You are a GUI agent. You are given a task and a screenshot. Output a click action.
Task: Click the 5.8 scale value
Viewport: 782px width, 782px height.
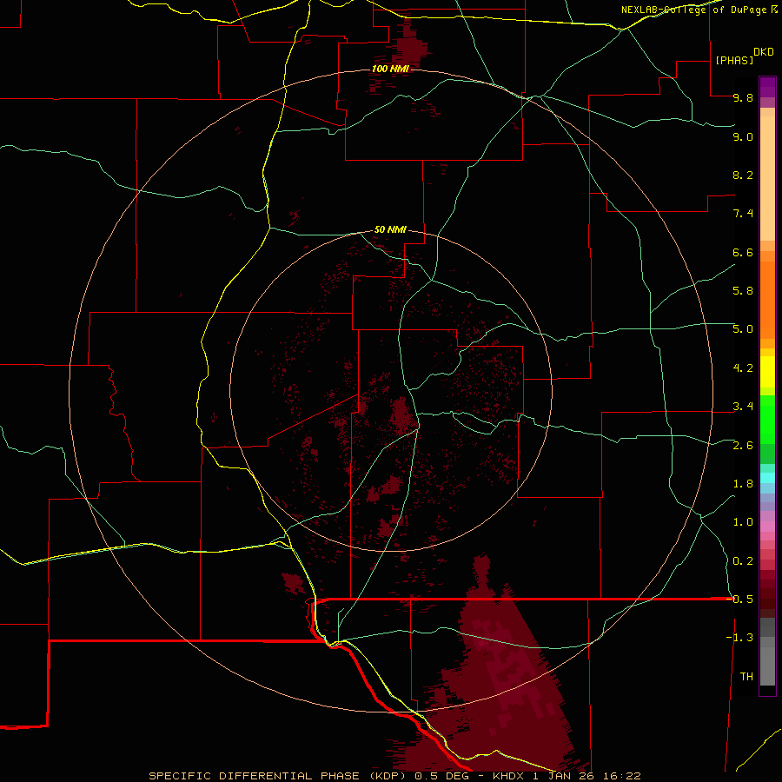[743, 291]
